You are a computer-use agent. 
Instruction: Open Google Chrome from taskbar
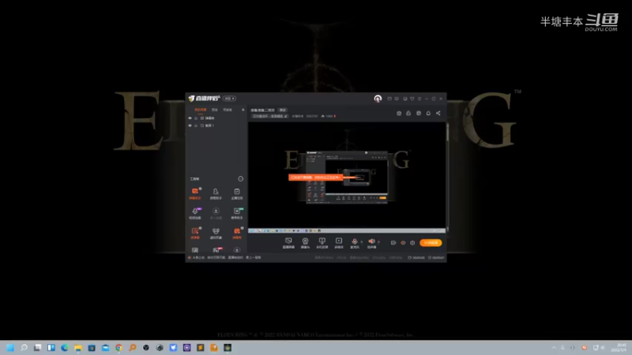(x=119, y=348)
